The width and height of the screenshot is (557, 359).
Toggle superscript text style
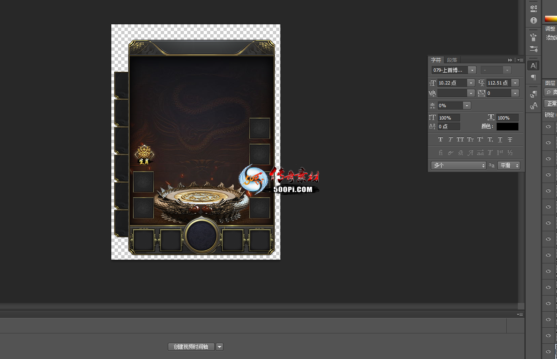click(480, 140)
